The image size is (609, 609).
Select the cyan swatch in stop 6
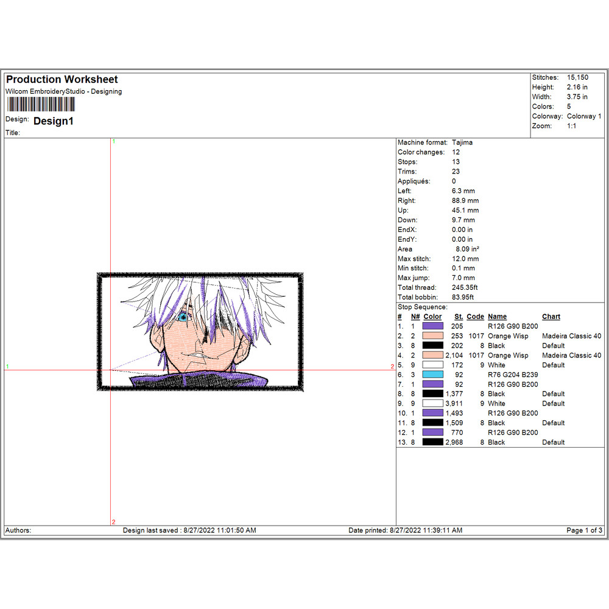pos(432,375)
